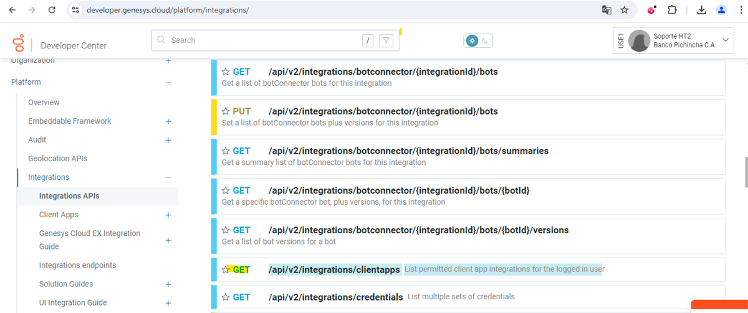This screenshot has width=748, height=313.
Task: Open the browser extensions puzzle icon
Action: coord(672,10)
